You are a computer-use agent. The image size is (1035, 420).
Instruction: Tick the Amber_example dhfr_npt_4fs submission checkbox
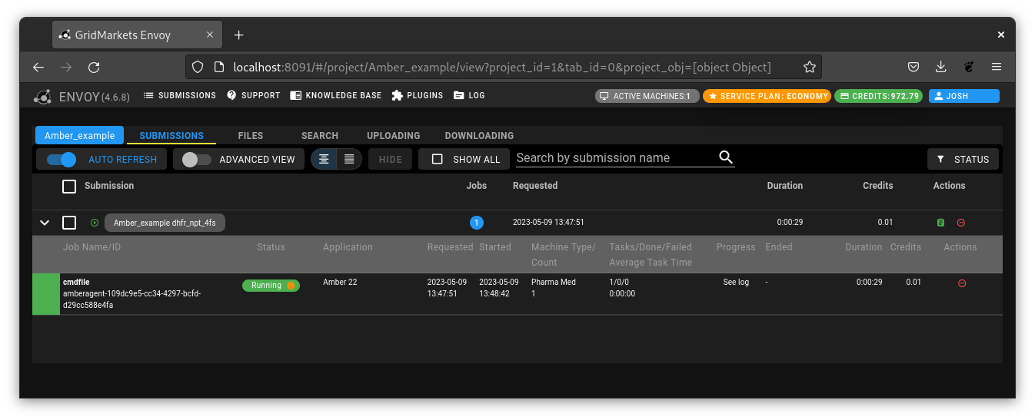click(x=69, y=223)
